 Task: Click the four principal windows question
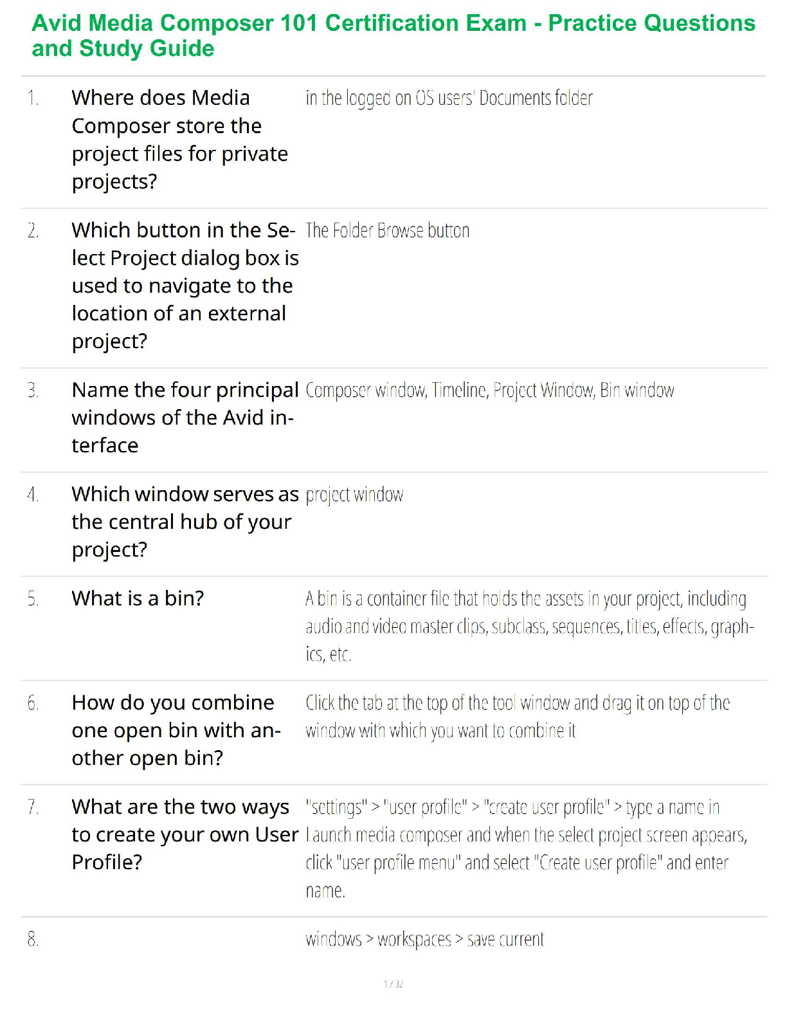point(185,418)
